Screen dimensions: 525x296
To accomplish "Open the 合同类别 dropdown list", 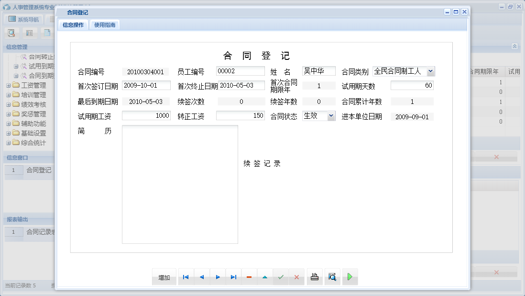I will click(x=429, y=71).
